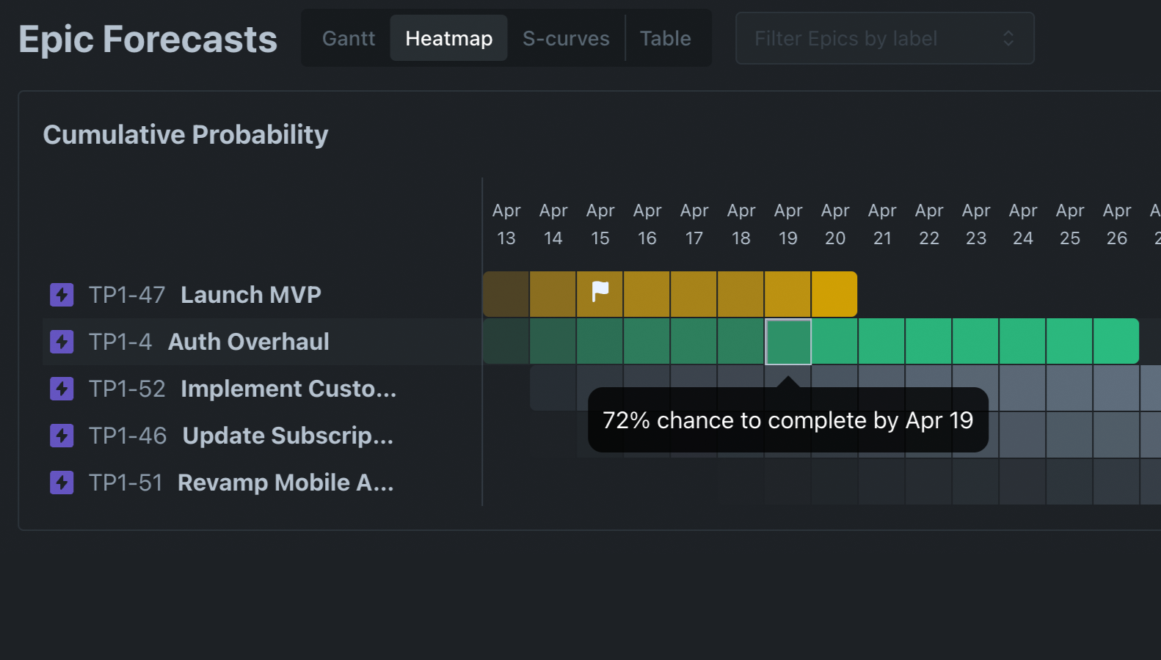Image resolution: width=1161 pixels, height=660 pixels.
Task: Click the white flag marker on Launch MVP row
Action: 600,292
